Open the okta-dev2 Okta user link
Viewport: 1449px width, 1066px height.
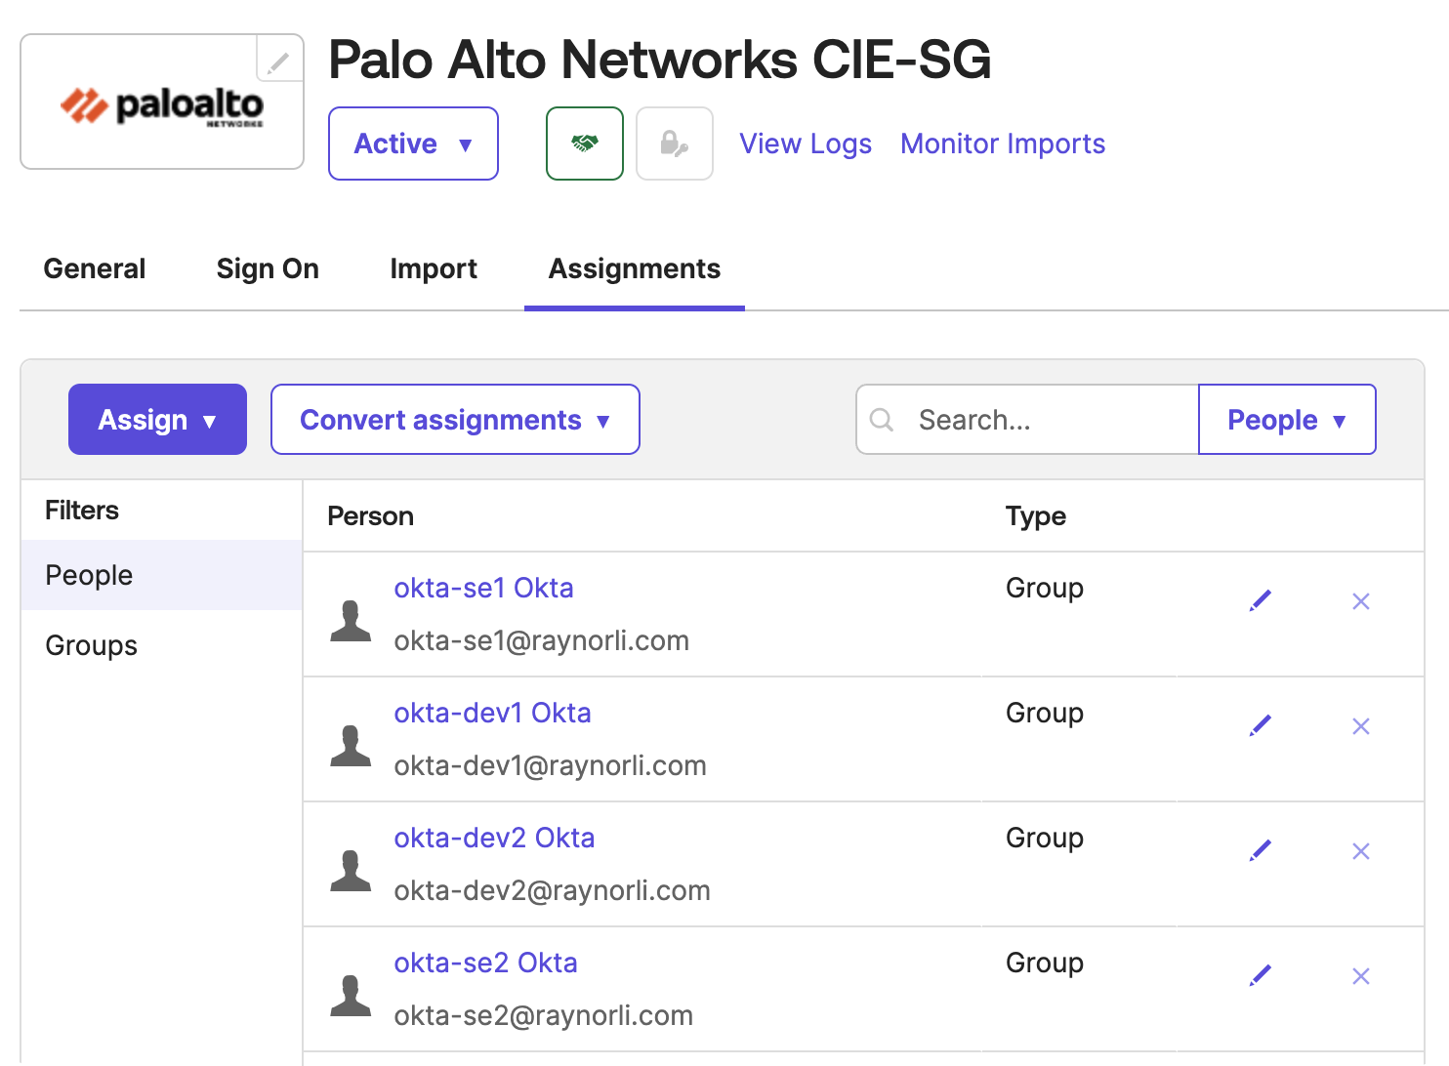(494, 838)
